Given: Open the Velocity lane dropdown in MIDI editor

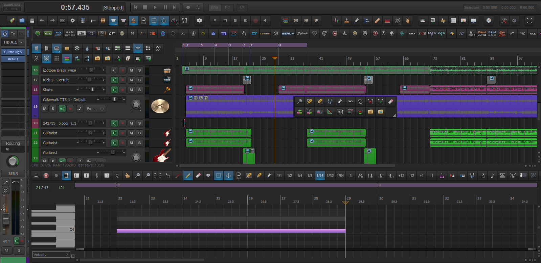Looking at the screenshot, I should [x=51, y=255].
